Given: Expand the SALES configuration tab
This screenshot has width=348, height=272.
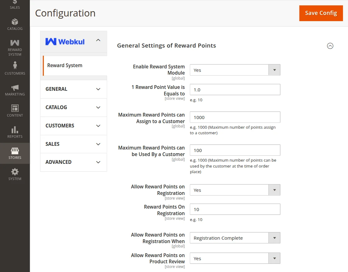Looking at the screenshot, I should [x=74, y=144].
